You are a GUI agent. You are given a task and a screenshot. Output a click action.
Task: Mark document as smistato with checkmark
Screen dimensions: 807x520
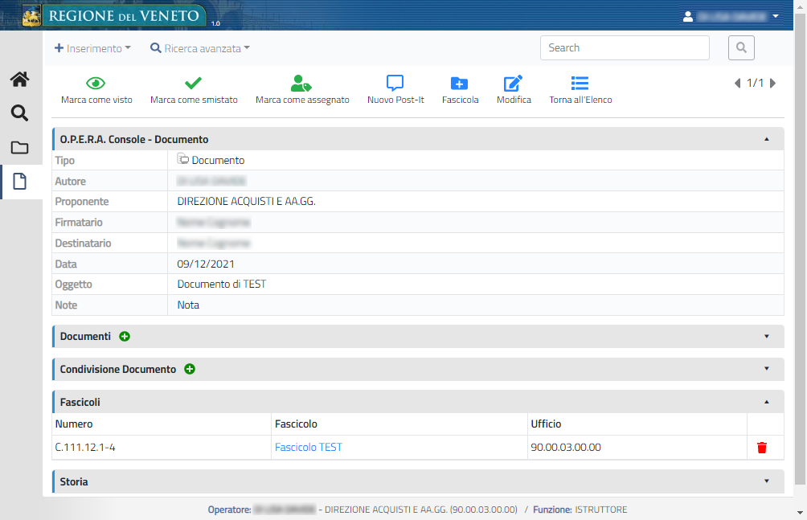coord(193,83)
